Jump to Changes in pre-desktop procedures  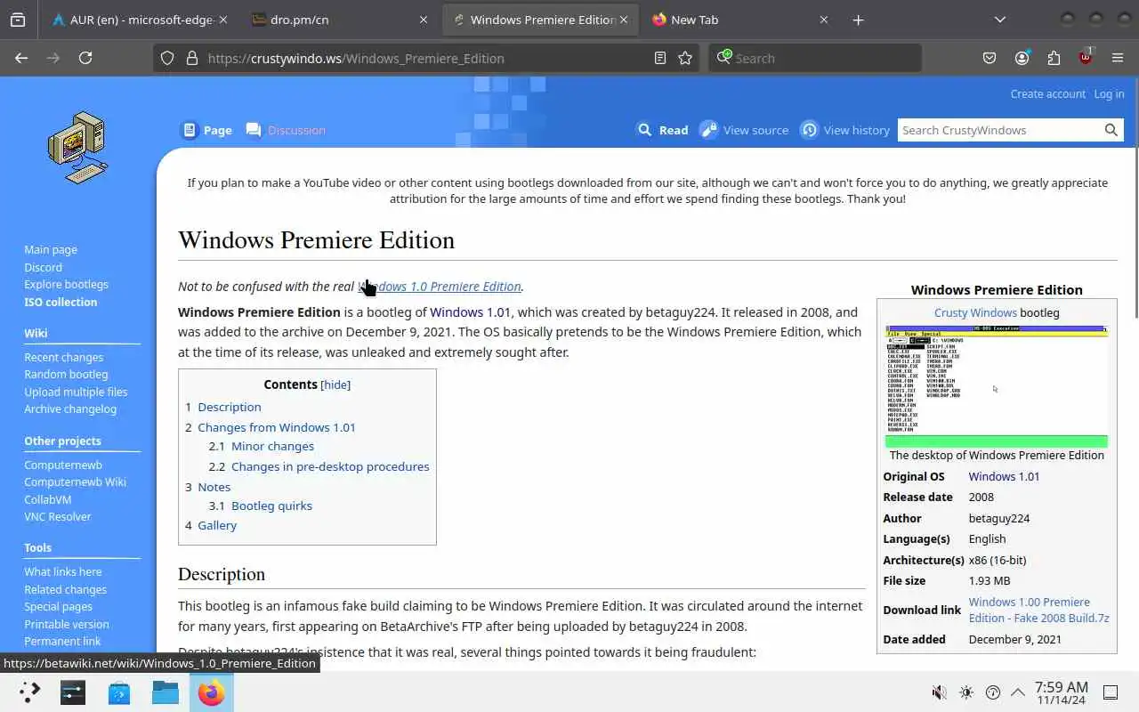330,466
